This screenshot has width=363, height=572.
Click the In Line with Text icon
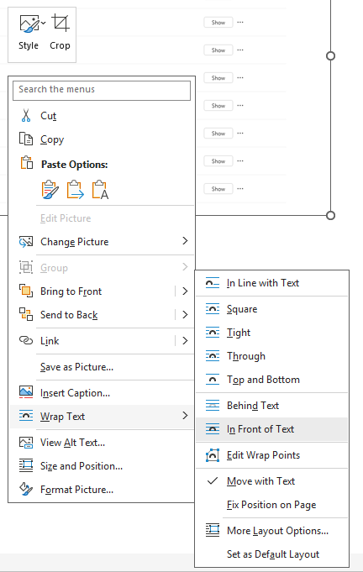[213, 283]
